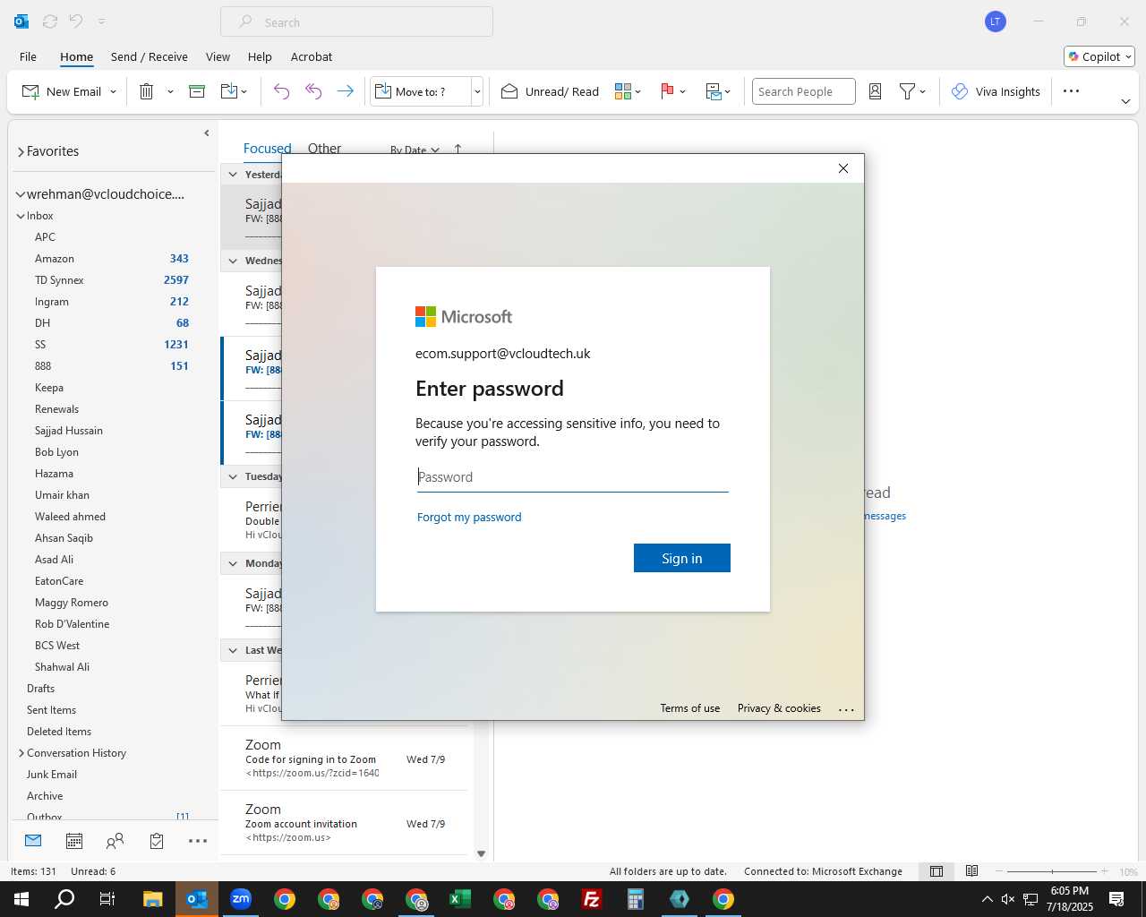Open the Windows Start menu

point(21,899)
